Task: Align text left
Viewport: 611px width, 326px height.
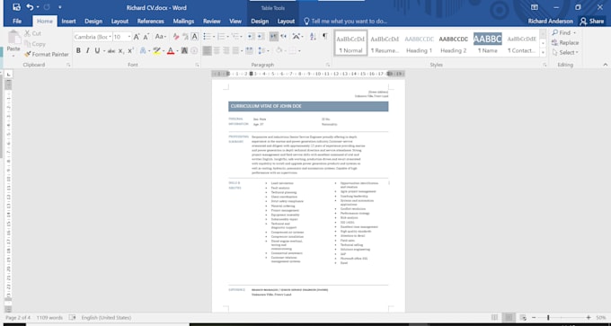Action: click(x=208, y=50)
